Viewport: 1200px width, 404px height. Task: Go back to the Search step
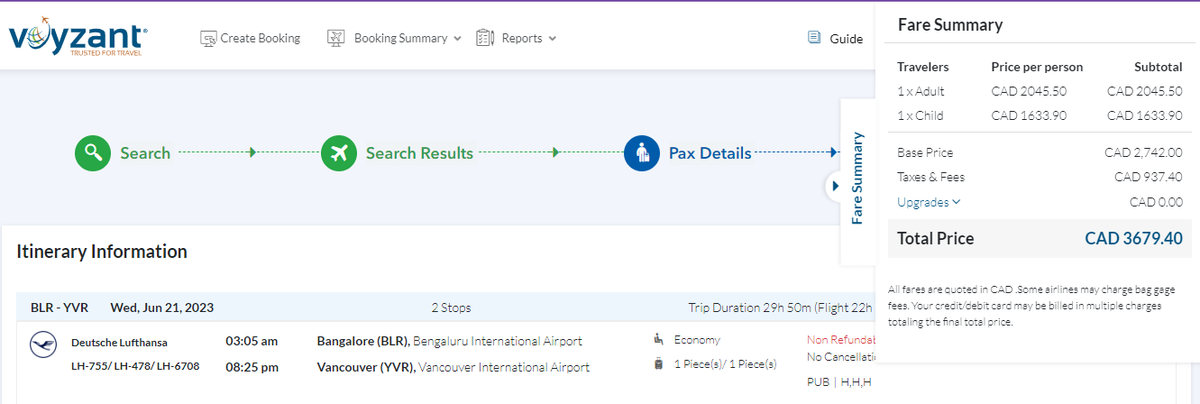coord(145,153)
